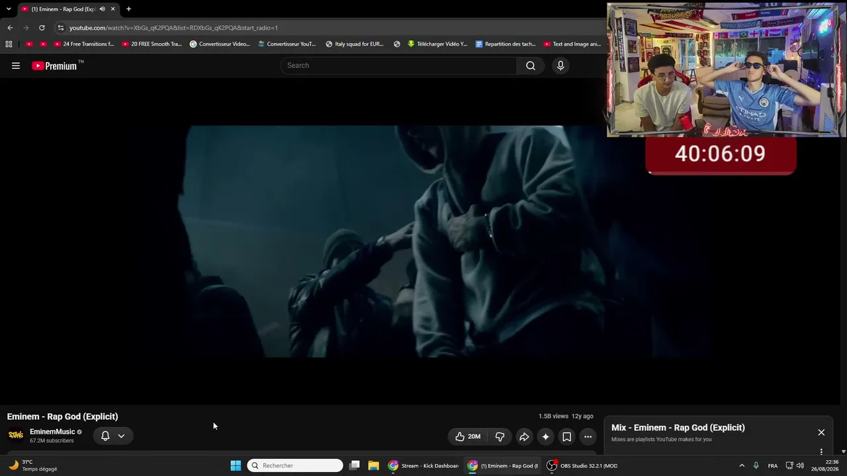This screenshot has height=476, width=847.
Task: Open the weather widget showing 31°C
Action: click(x=33, y=465)
